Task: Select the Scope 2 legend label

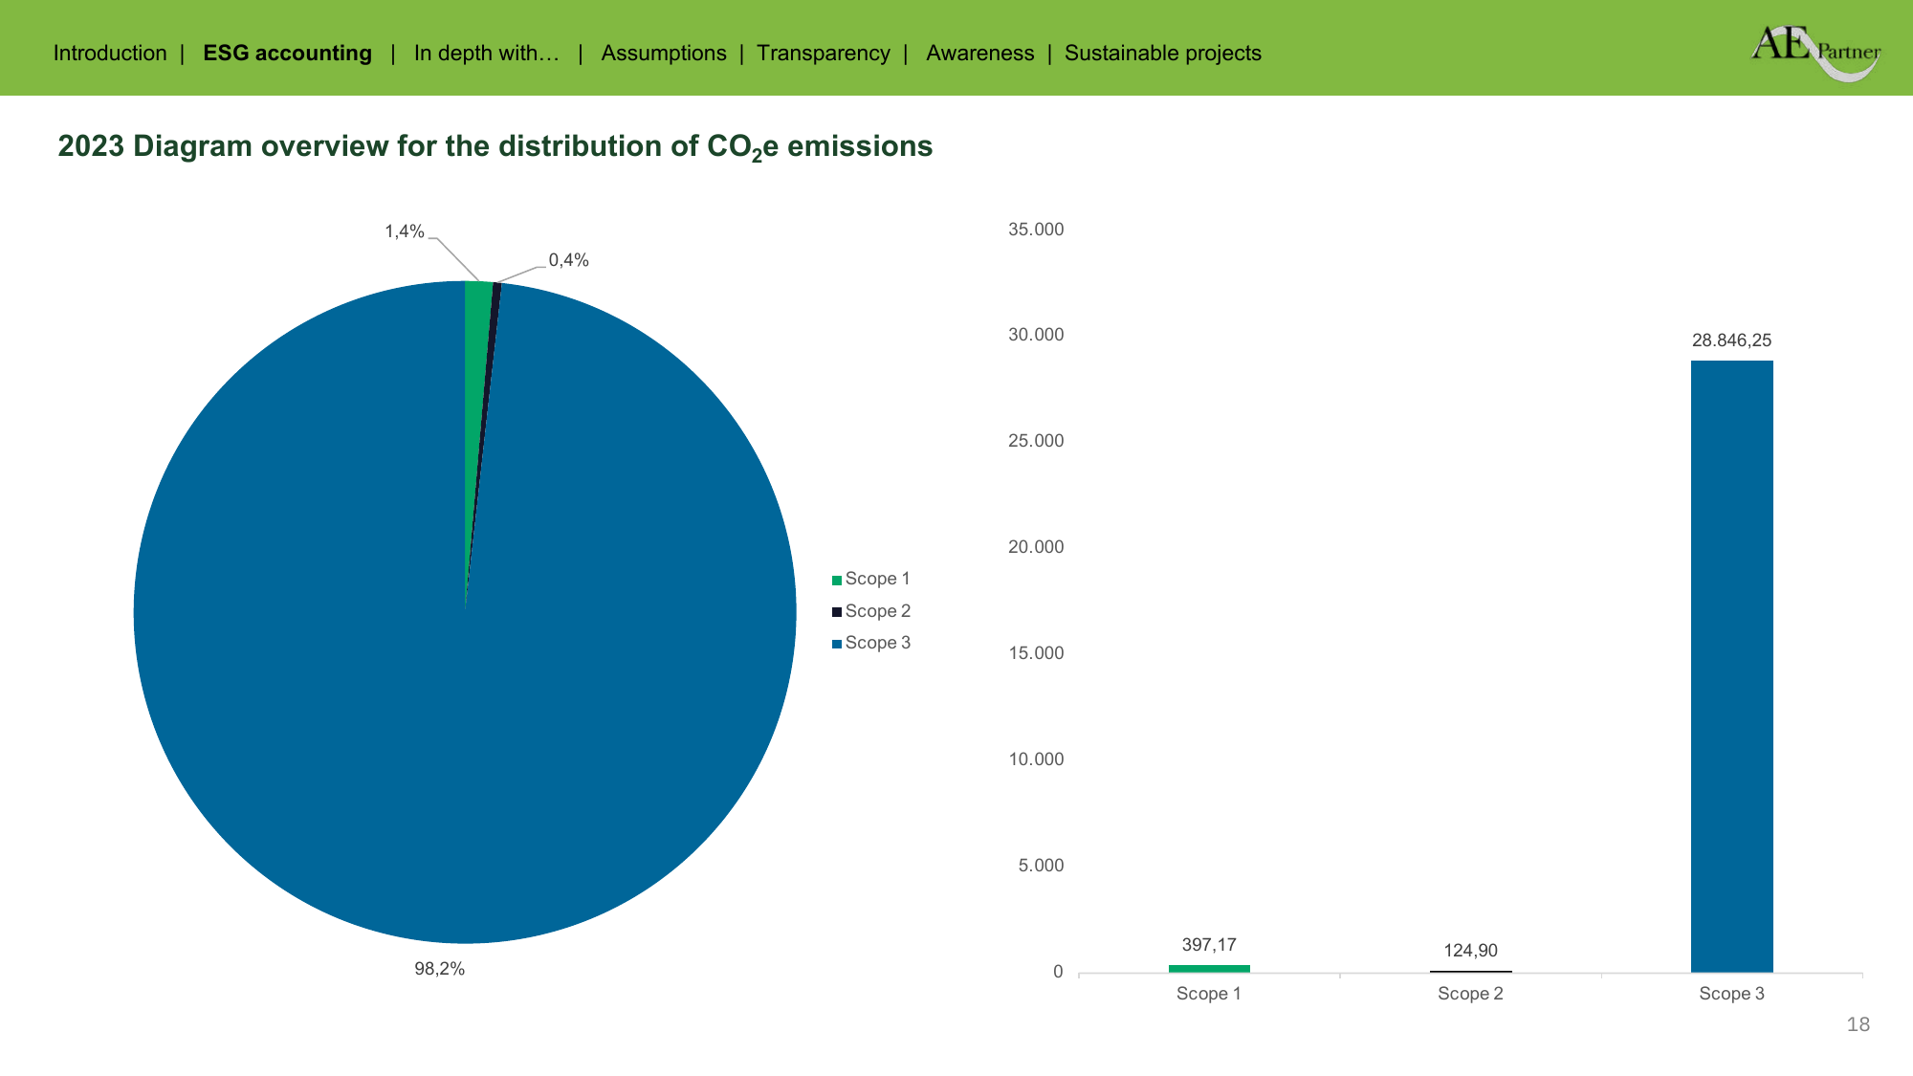Action: (x=877, y=611)
